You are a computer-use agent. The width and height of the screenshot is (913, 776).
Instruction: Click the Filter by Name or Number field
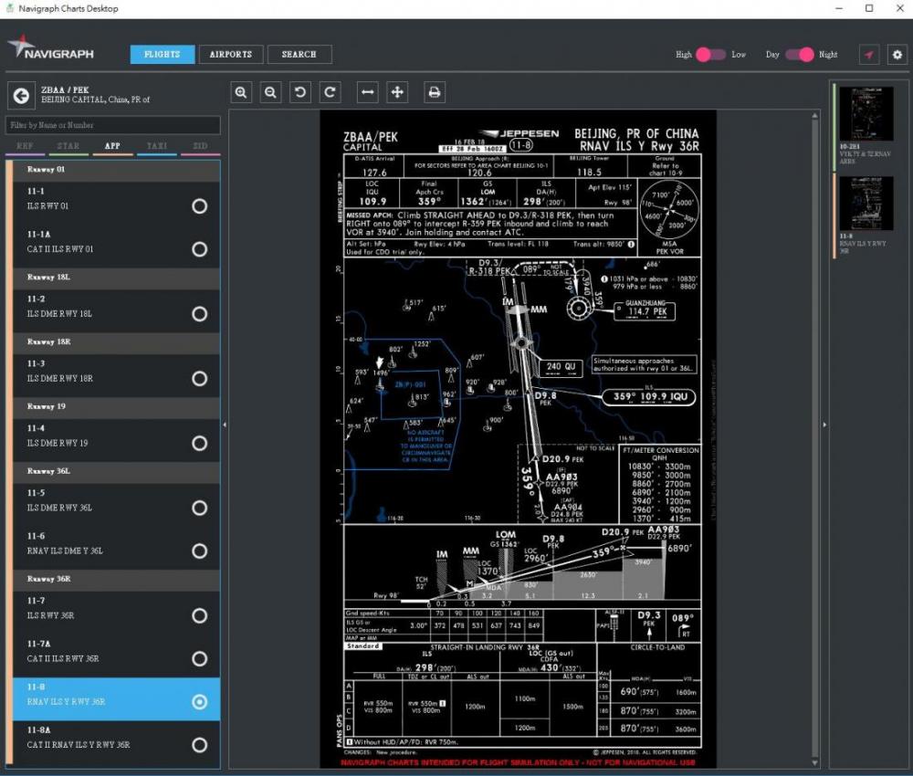[113, 125]
